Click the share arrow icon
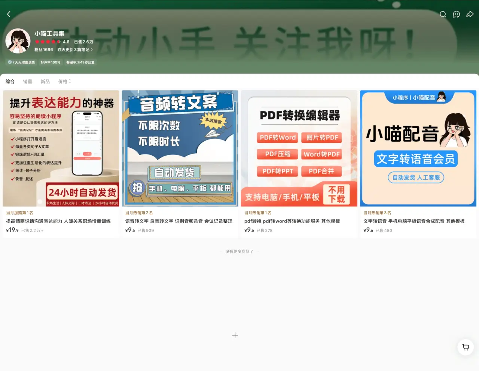This screenshot has width=479, height=371. (x=470, y=14)
